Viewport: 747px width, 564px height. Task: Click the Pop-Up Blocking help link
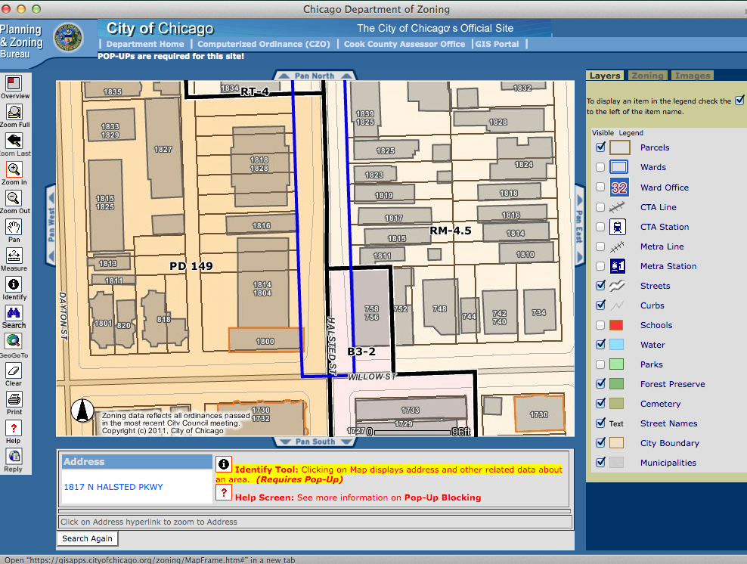[442, 497]
